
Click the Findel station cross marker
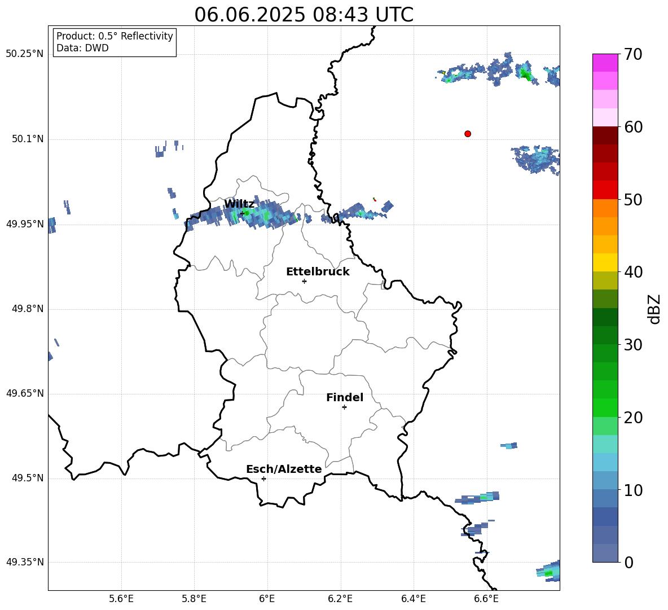pos(344,407)
